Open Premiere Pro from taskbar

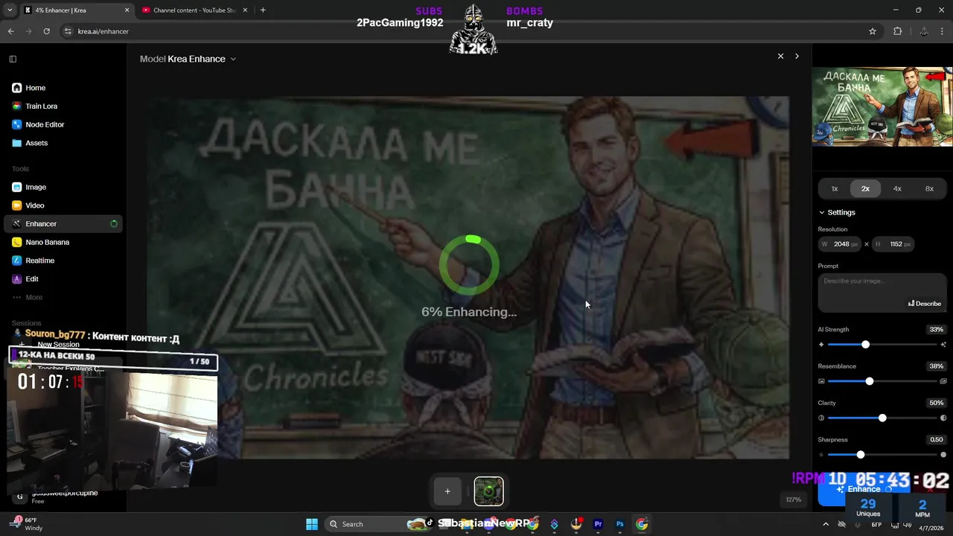click(x=598, y=524)
